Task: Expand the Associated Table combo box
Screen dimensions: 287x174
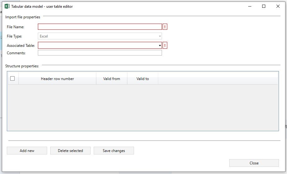Action: coord(160,46)
